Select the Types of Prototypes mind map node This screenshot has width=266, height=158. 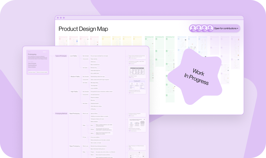click(x=61, y=56)
